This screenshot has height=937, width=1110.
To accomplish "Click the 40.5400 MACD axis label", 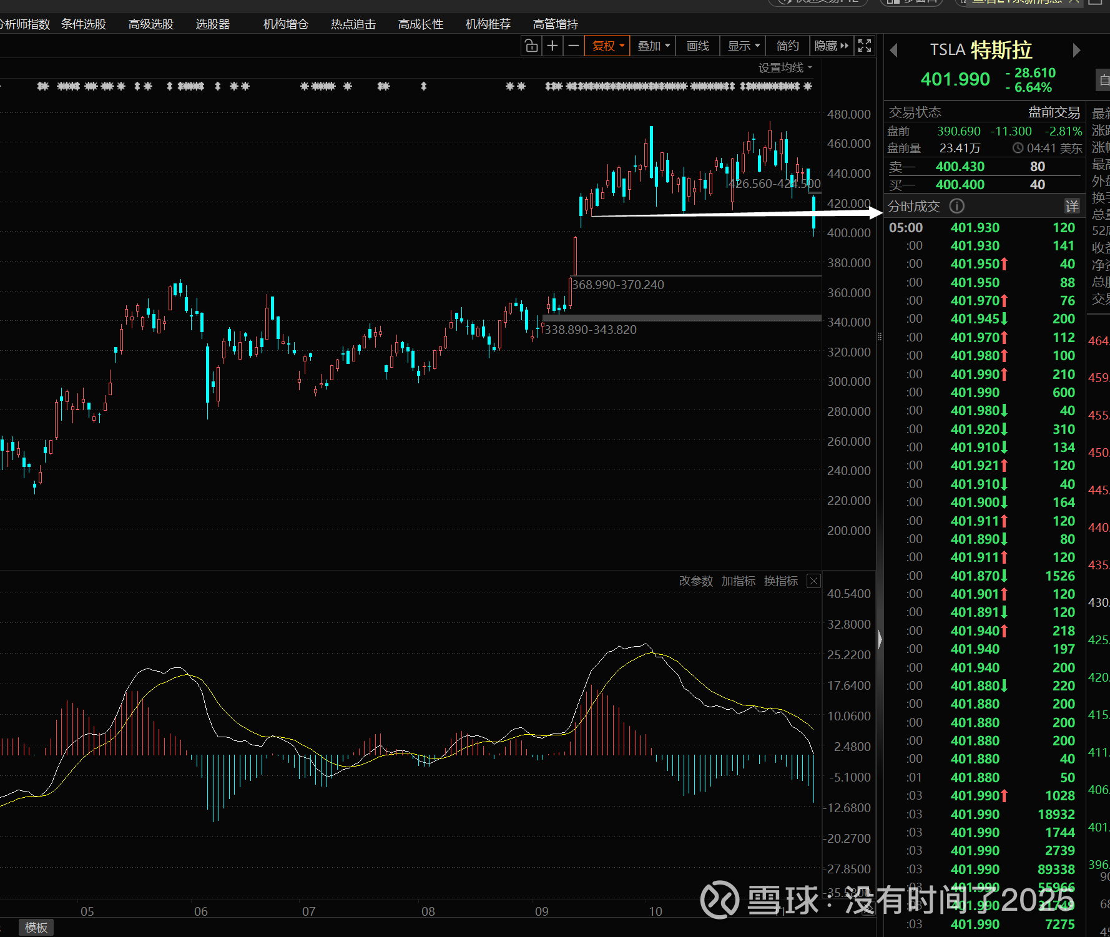I will tap(849, 594).
